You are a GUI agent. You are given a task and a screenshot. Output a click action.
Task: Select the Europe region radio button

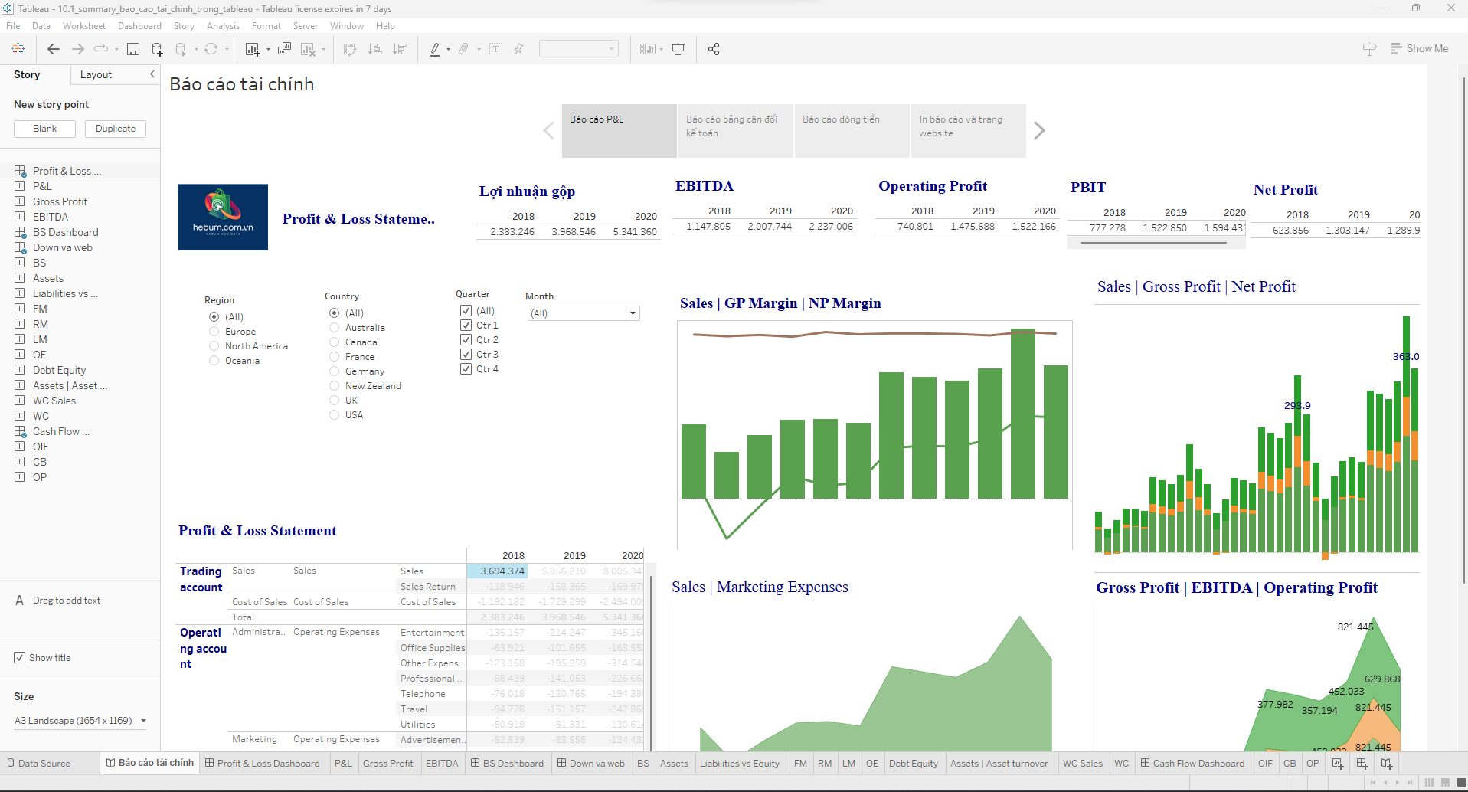214,332
